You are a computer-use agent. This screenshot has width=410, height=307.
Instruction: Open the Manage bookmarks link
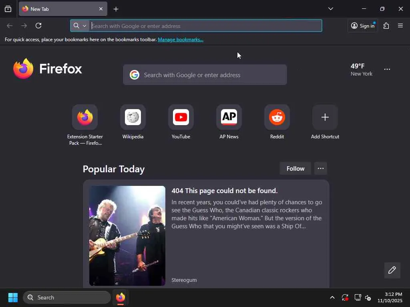tap(181, 40)
